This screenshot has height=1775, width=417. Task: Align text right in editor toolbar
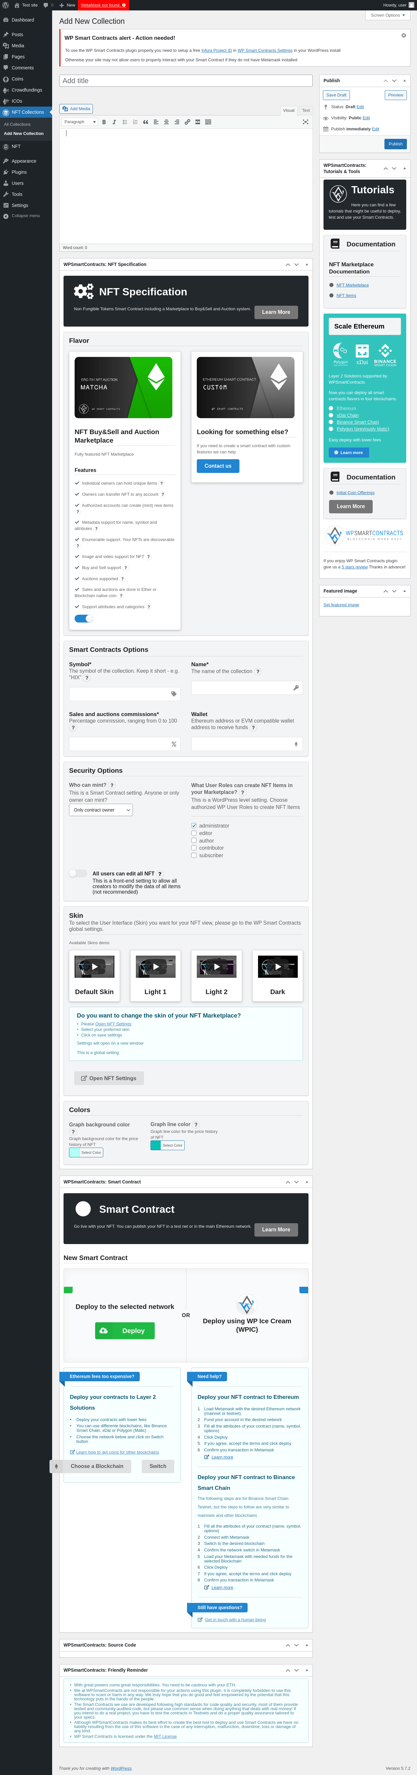[x=177, y=122]
